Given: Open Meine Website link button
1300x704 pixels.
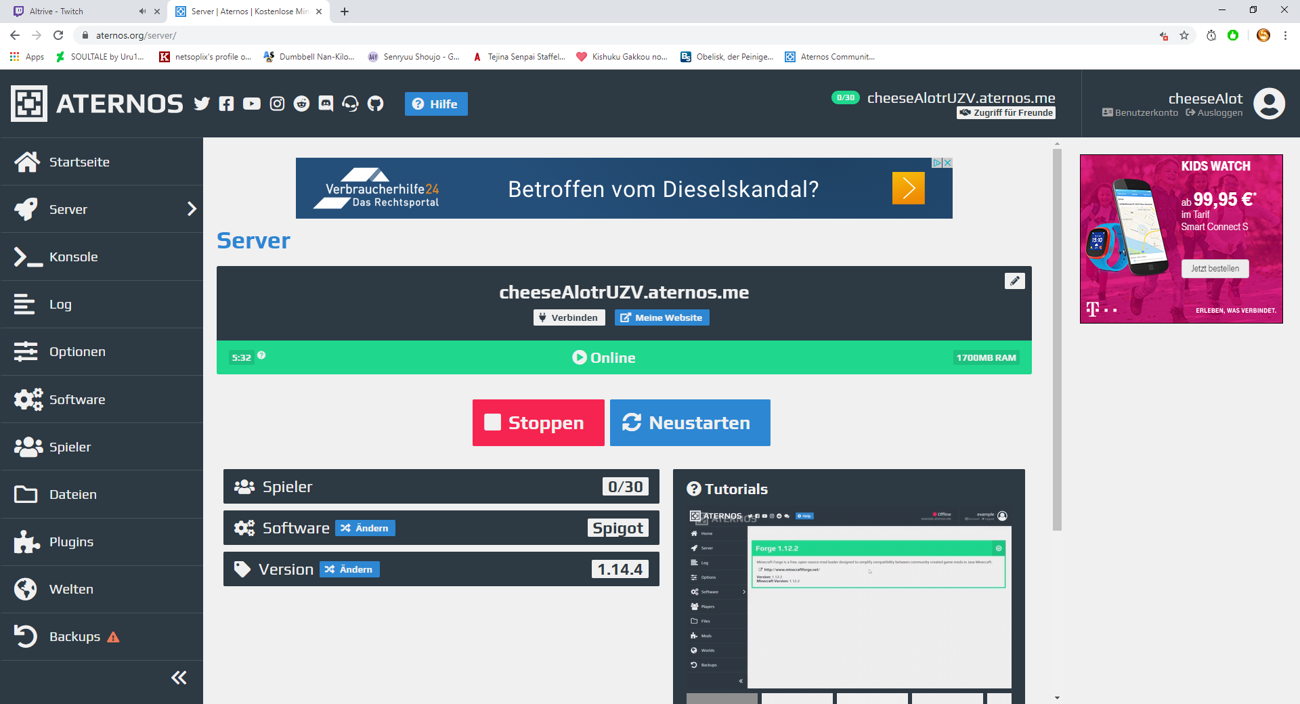Looking at the screenshot, I should point(662,317).
